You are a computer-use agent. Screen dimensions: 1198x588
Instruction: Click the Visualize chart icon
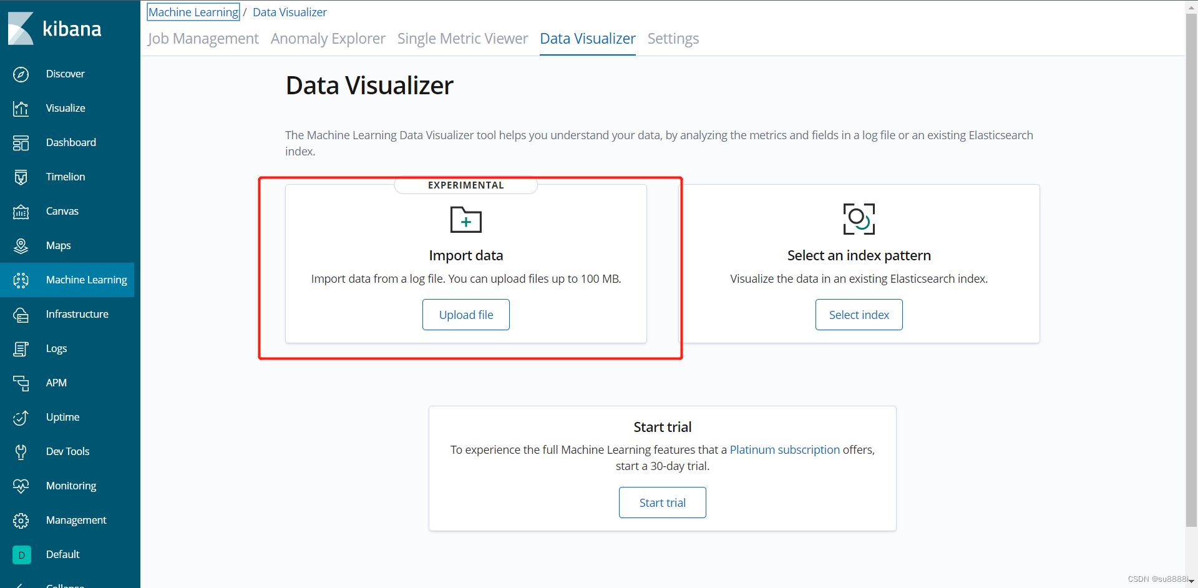pos(21,109)
